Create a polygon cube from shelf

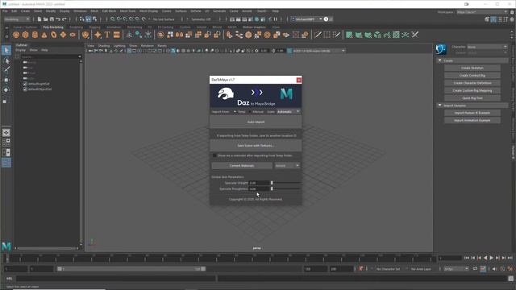pyautogui.click(x=25, y=35)
